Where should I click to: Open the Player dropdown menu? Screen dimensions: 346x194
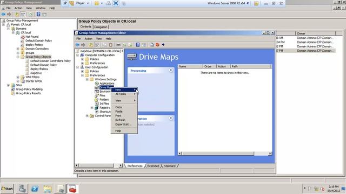(83, 3)
